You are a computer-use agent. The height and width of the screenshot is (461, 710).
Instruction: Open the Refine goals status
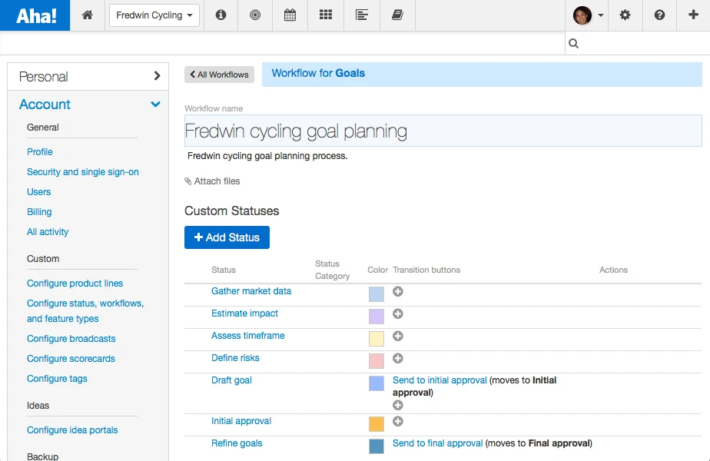[237, 443]
